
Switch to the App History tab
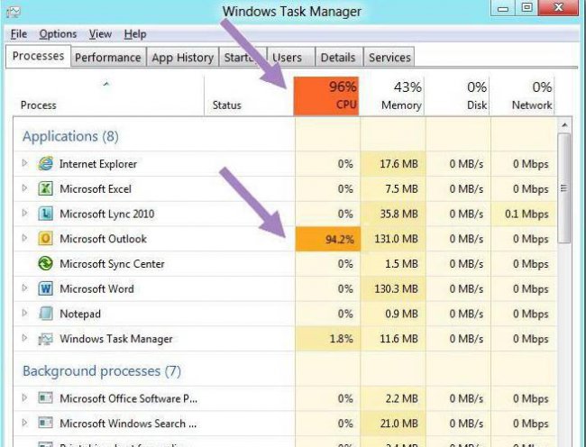pos(182,58)
